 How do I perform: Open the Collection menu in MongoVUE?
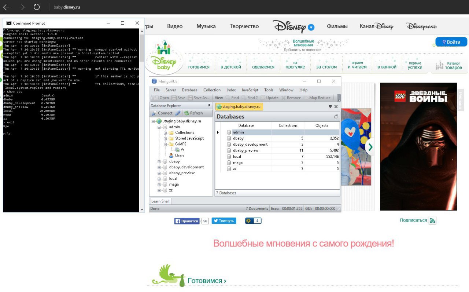212,90
